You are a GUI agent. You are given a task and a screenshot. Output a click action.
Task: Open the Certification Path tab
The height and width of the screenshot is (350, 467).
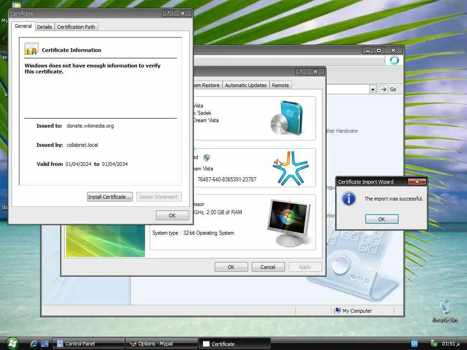76,27
